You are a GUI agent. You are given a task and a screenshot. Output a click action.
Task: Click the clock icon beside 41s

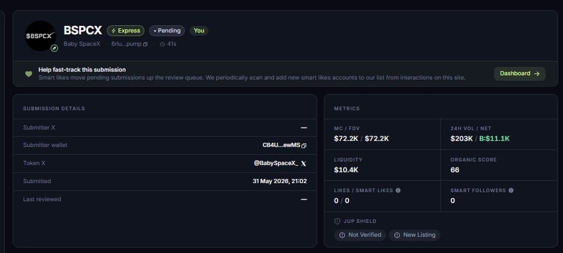click(x=162, y=45)
